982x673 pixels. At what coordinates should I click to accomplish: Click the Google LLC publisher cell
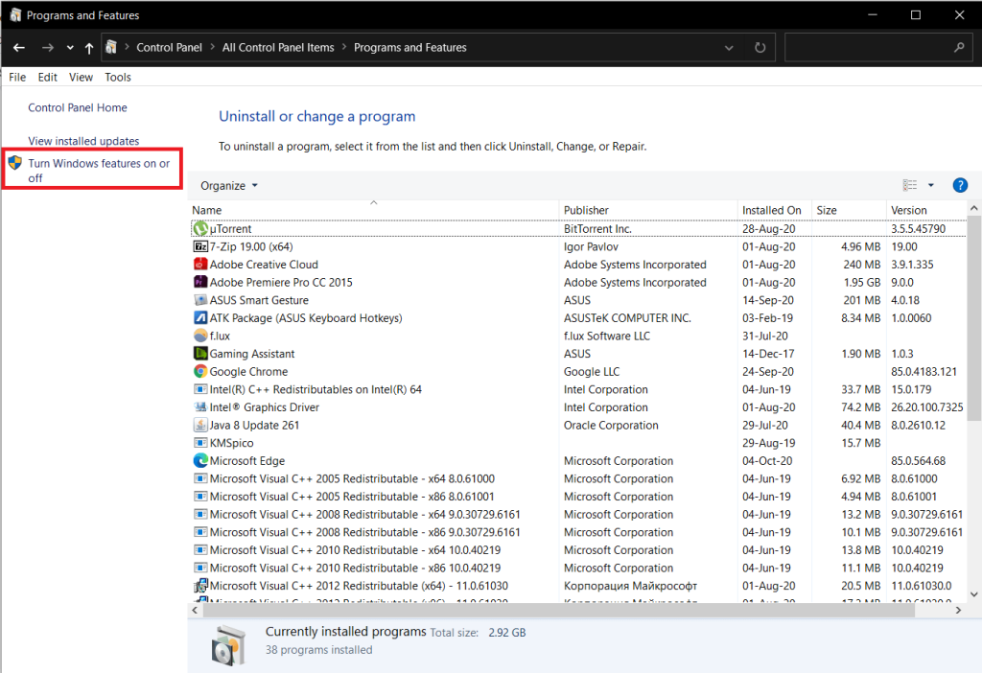[592, 372]
